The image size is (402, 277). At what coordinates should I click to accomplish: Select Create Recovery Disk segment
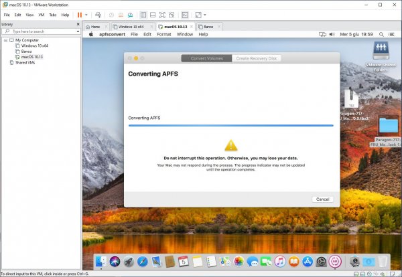pyautogui.click(x=257, y=58)
